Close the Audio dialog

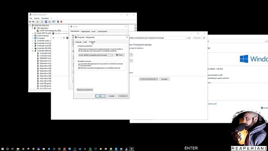click(x=126, y=26)
